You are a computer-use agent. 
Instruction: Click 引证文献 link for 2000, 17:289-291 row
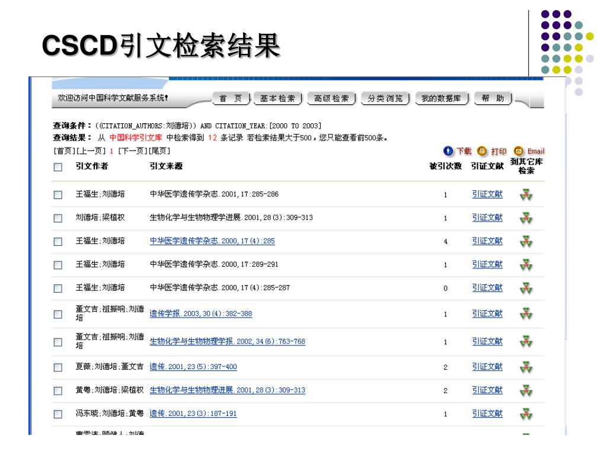487,265
